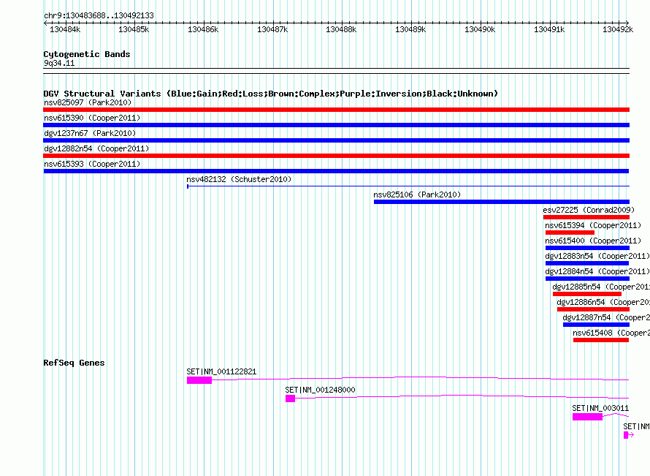Click the nsv615394 (Cooper2011) short red bar
This screenshot has width=650, height=476.
point(570,233)
